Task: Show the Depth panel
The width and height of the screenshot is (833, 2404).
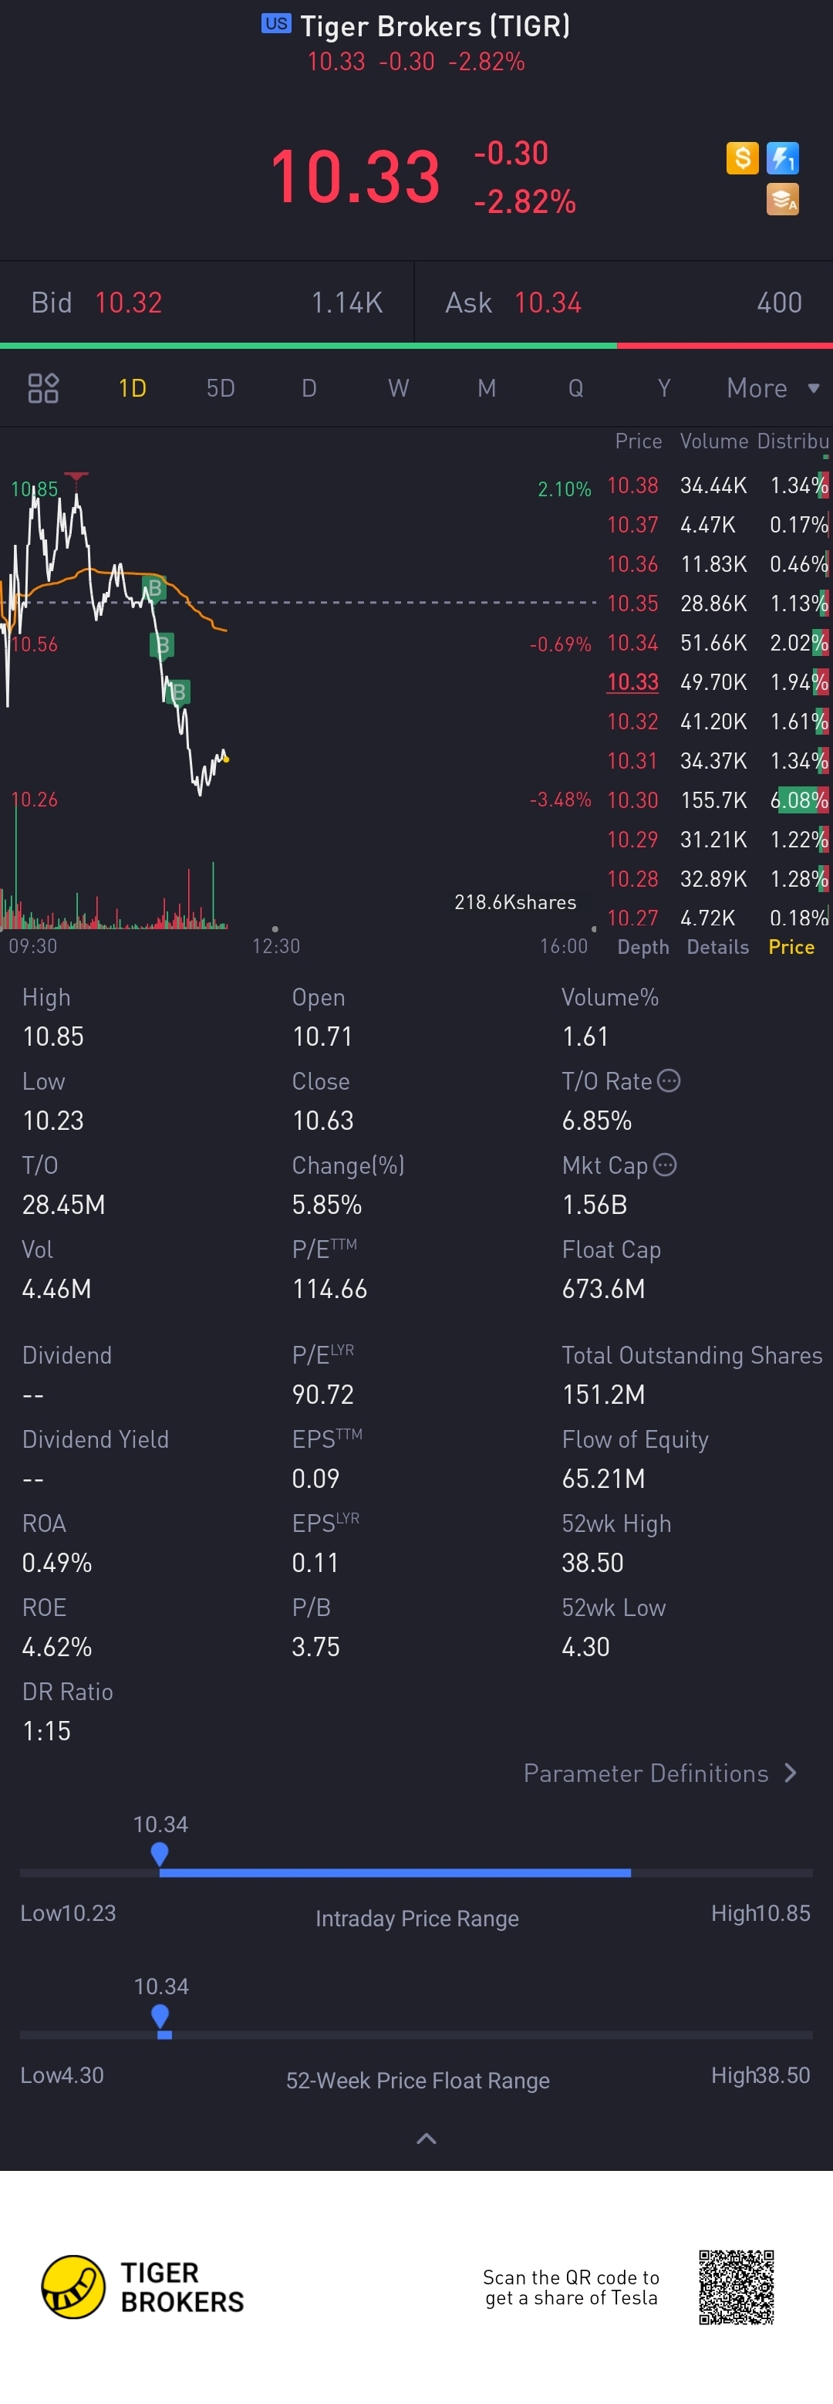Action: pos(642,947)
